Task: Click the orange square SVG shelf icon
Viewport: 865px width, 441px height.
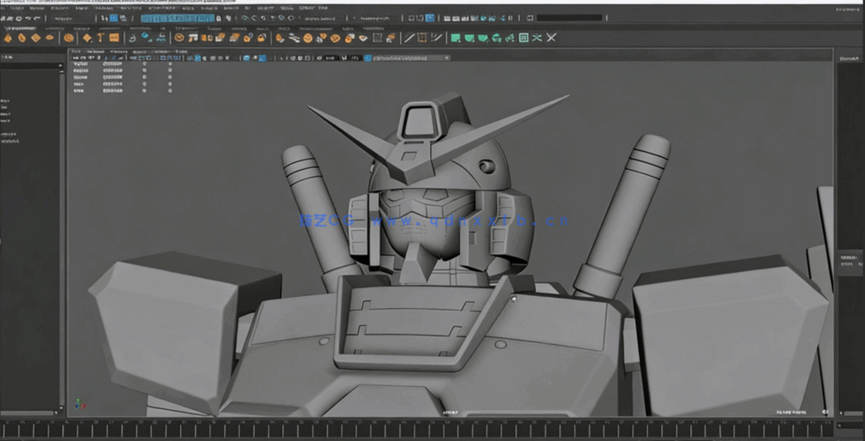Action: coord(114,37)
